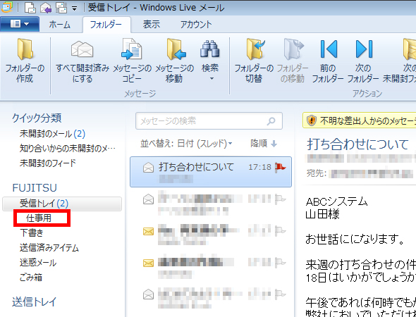The height and width of the screenshot is (317, 416).
Task: Open the quick access toolbar customize arrow
Action: pyautogui.click(x=75, y=8)
